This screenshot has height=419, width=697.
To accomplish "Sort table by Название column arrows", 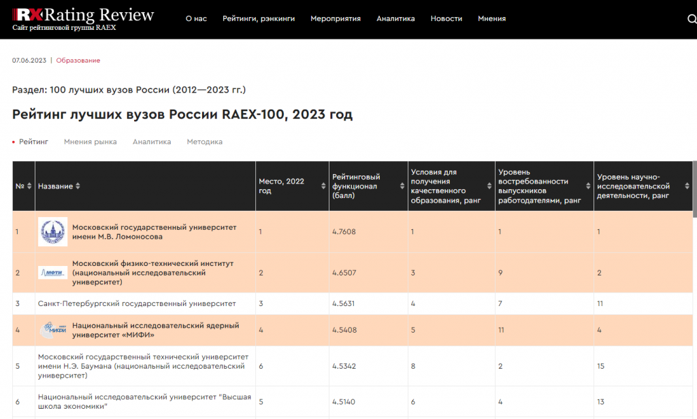I will [x=78, y=186].
